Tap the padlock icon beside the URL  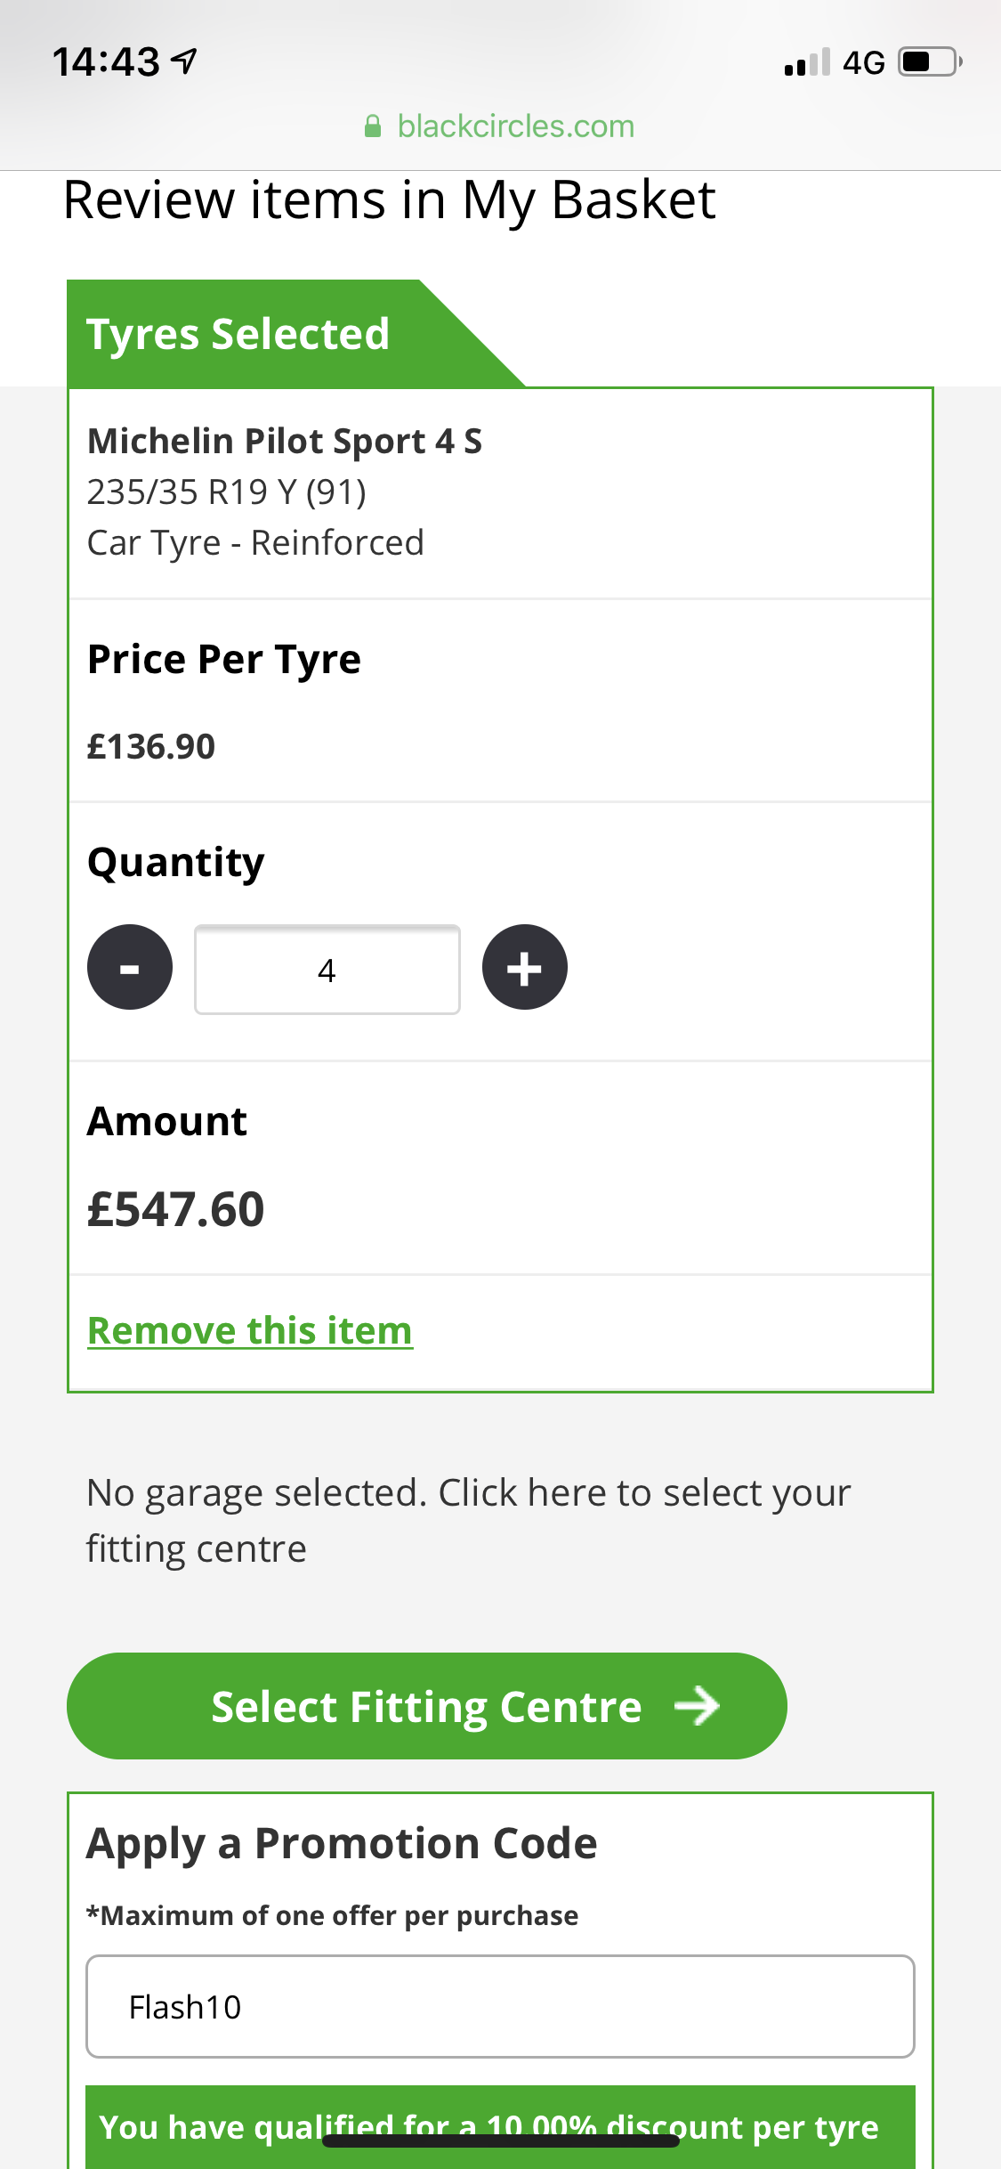[373, 126]
